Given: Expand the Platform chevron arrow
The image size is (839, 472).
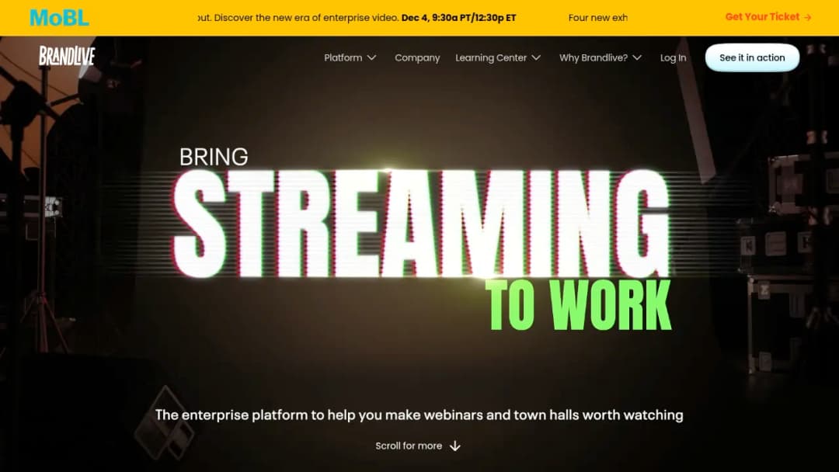Looking at the screenshot, I should (372, 57).
